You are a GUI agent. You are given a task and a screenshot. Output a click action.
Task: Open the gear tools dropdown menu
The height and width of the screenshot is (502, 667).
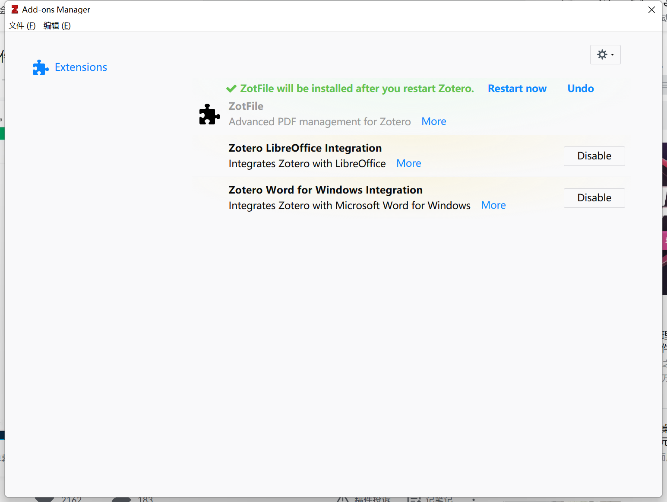605,55
